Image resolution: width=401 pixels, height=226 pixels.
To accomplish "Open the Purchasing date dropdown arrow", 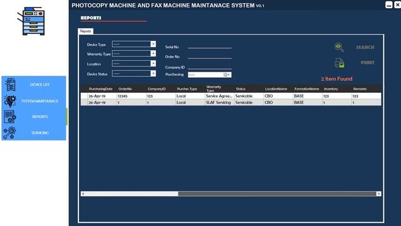I will (x=229, y=75).
